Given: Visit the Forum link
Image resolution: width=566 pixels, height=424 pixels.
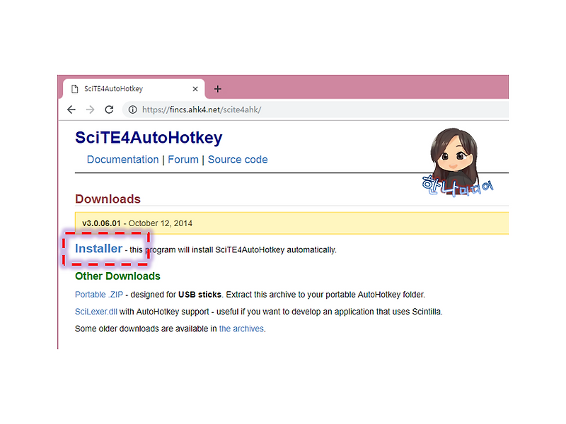Looking at the screenshot, I should click(x=183, y=159).
